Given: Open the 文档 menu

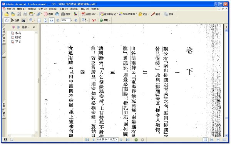Looking at the screenshot, I should tap(42, 9).
